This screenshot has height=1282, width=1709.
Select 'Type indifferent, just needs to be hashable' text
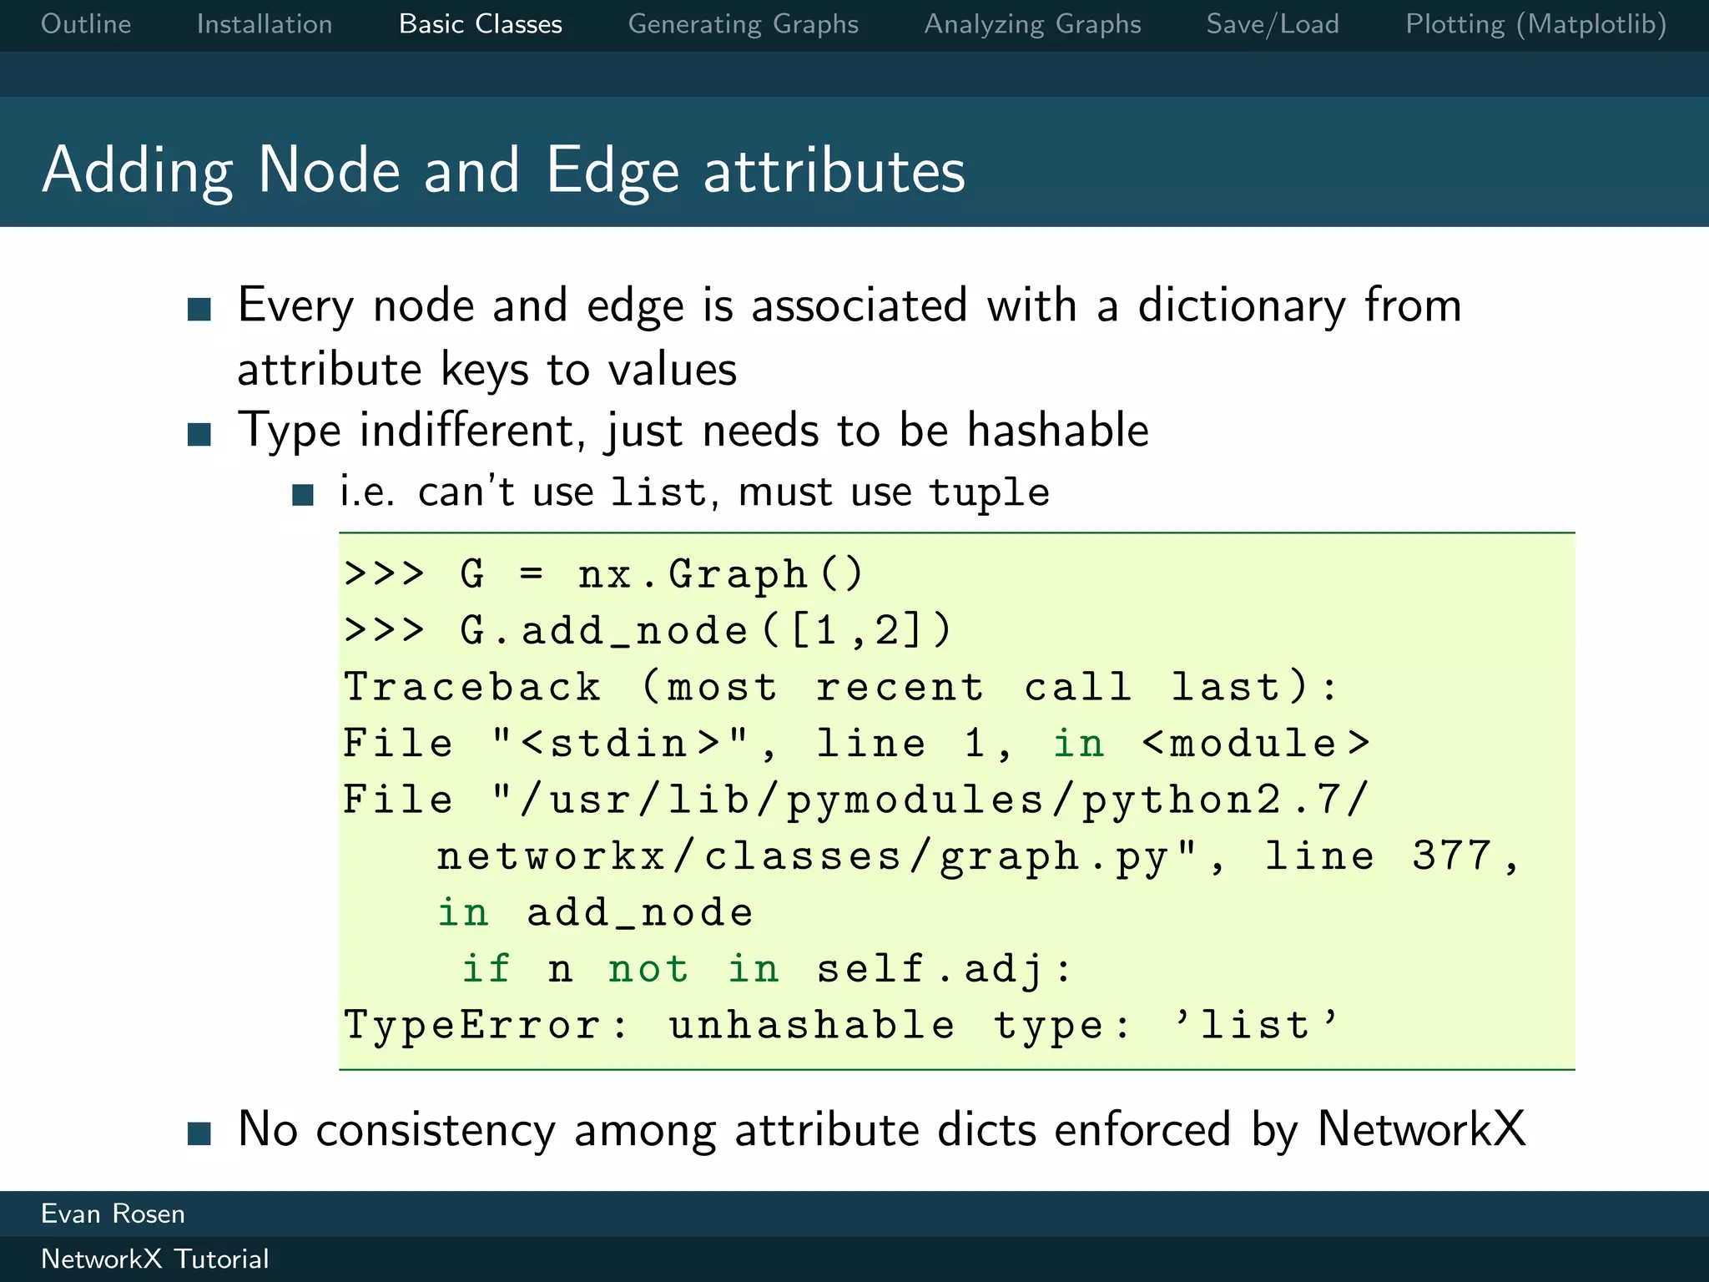tap(693, 432)
